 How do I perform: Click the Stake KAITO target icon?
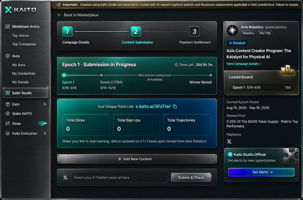coord(8,114)
